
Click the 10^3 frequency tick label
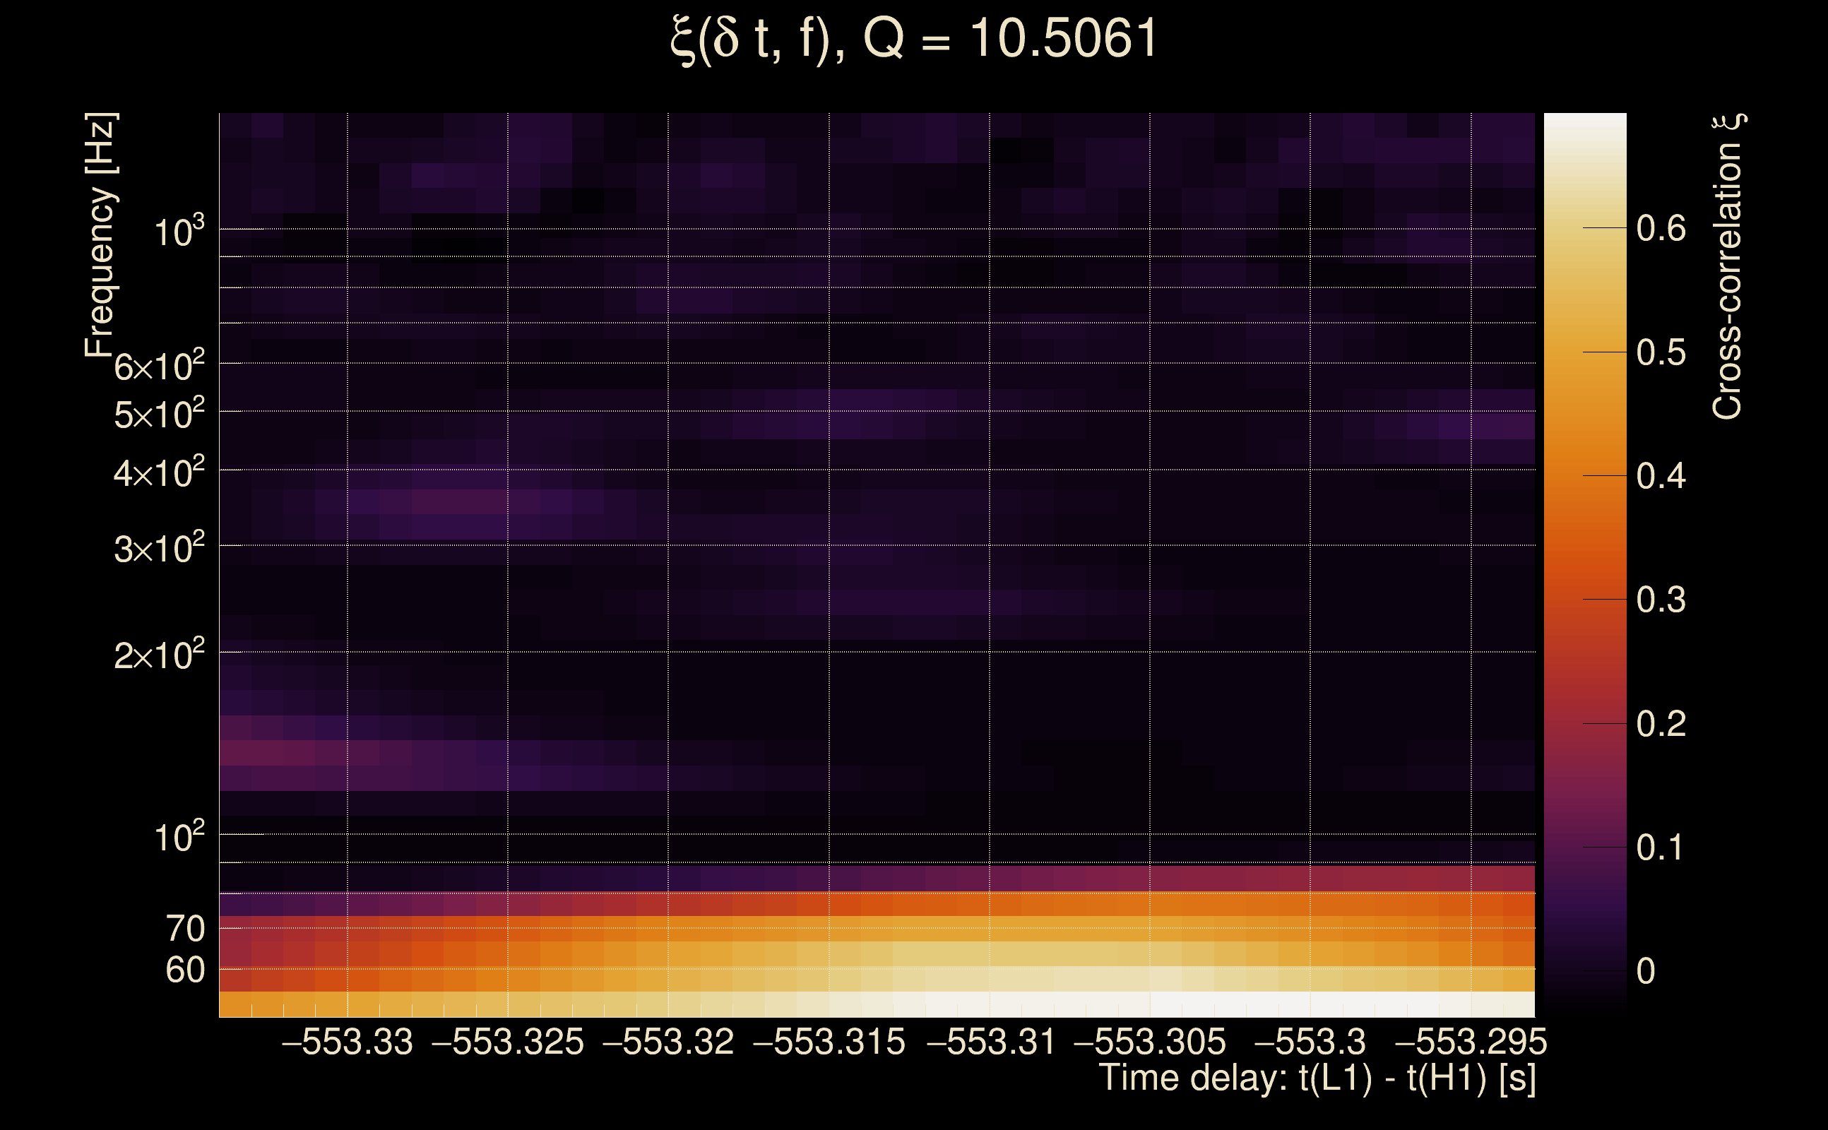click(179, 232)
